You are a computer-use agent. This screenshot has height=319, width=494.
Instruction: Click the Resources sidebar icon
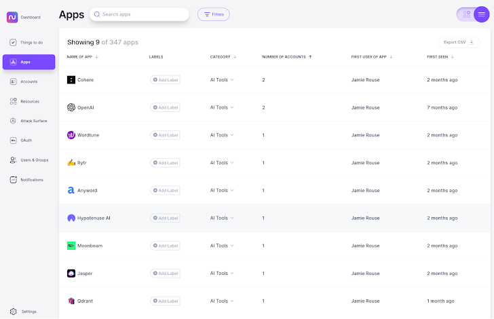point(14,101)
